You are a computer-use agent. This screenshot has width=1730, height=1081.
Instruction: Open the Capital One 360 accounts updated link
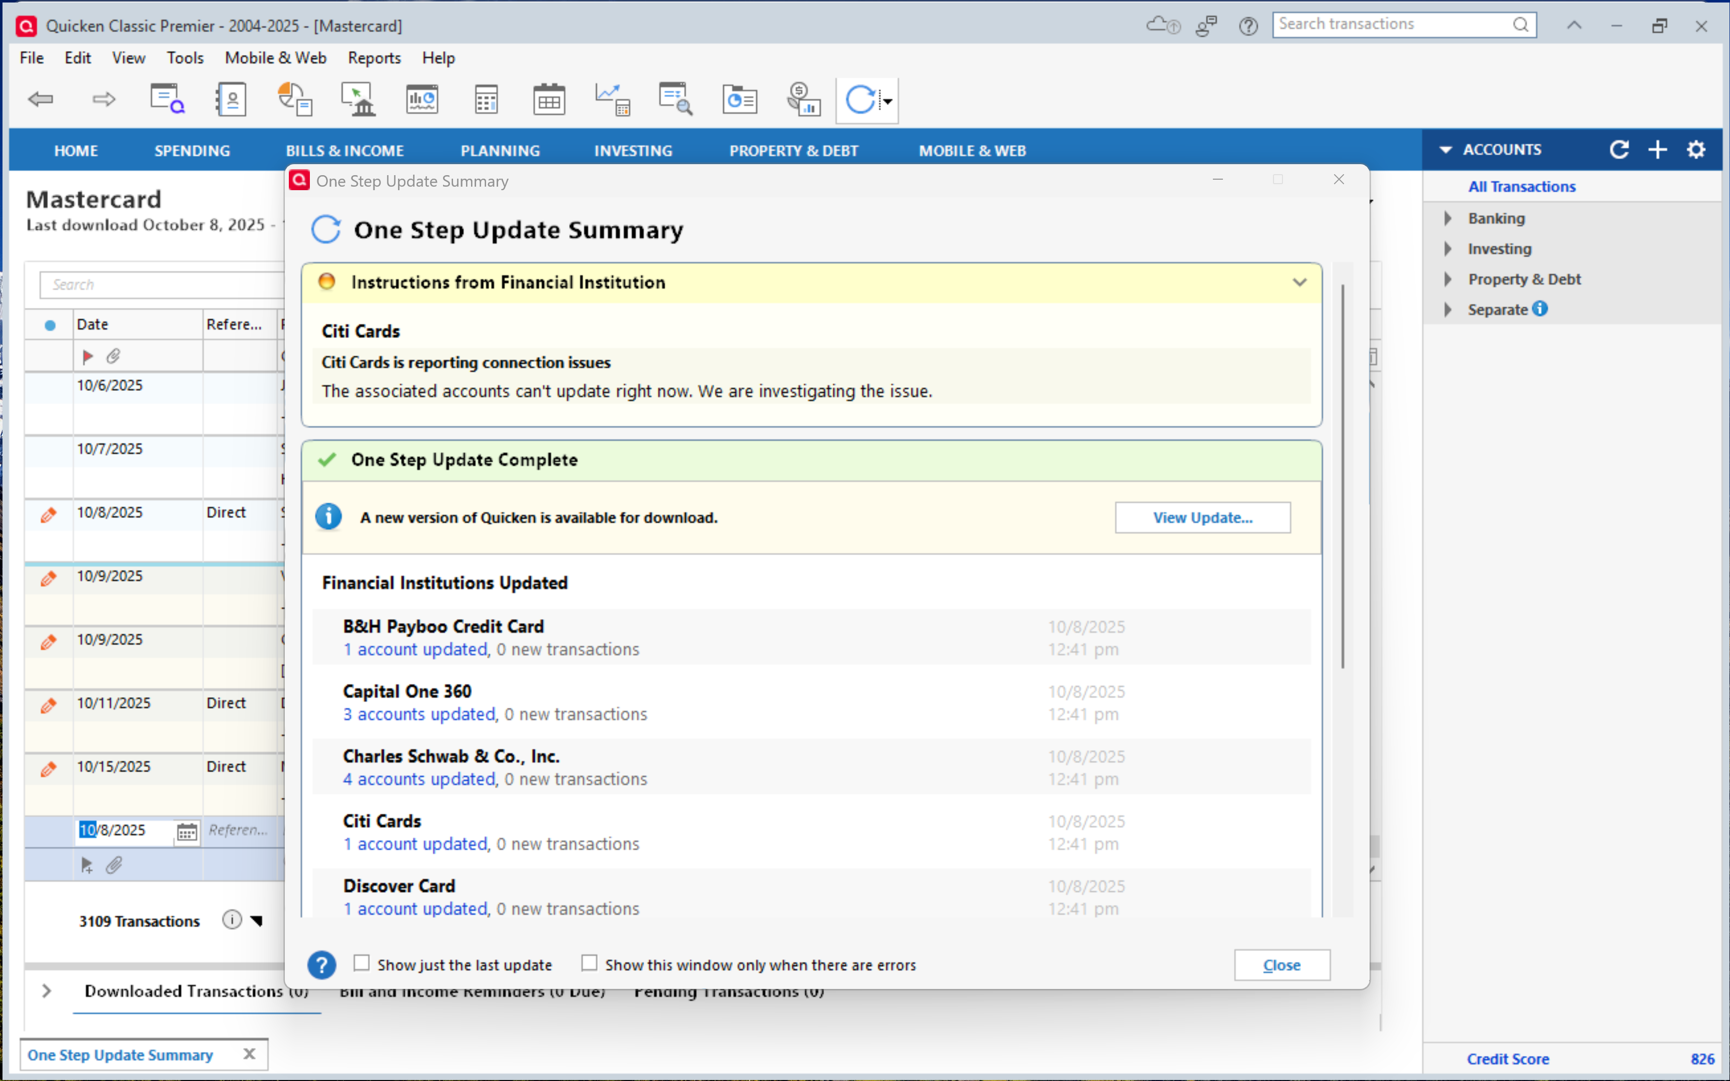point(419,714)
